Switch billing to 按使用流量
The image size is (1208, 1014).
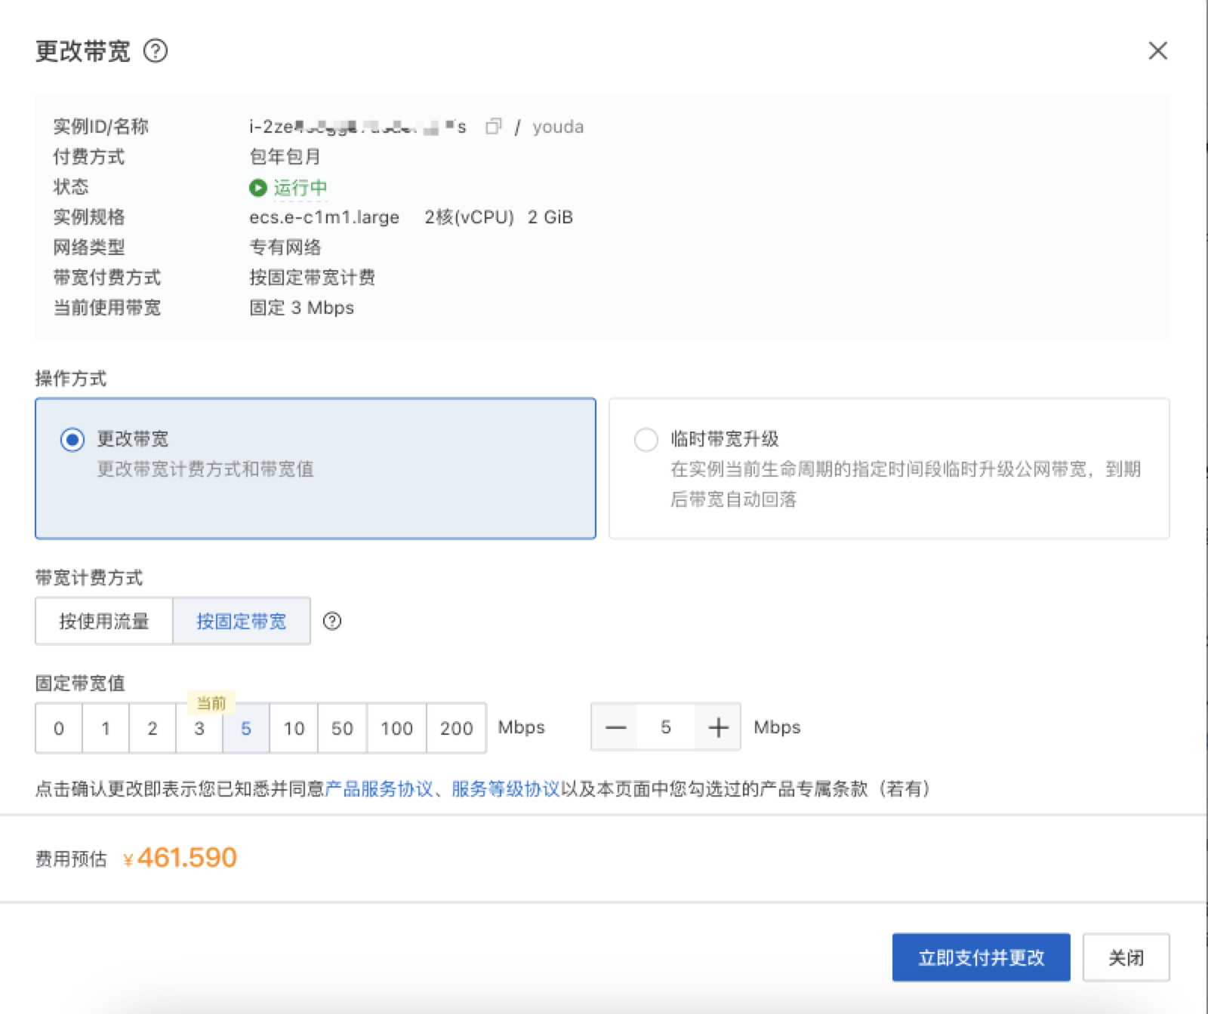(104, 621)
